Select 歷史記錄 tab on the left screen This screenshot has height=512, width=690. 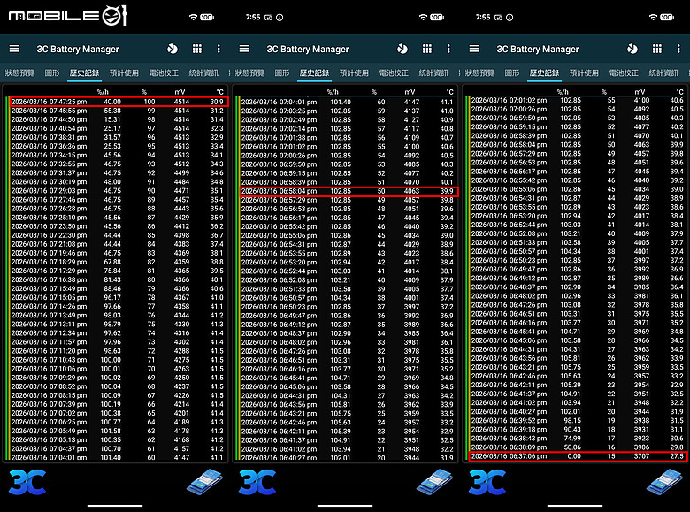point(85,73)
